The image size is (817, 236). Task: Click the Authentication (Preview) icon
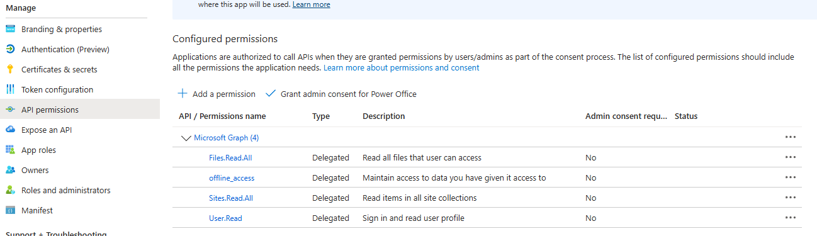coord(10,49)
